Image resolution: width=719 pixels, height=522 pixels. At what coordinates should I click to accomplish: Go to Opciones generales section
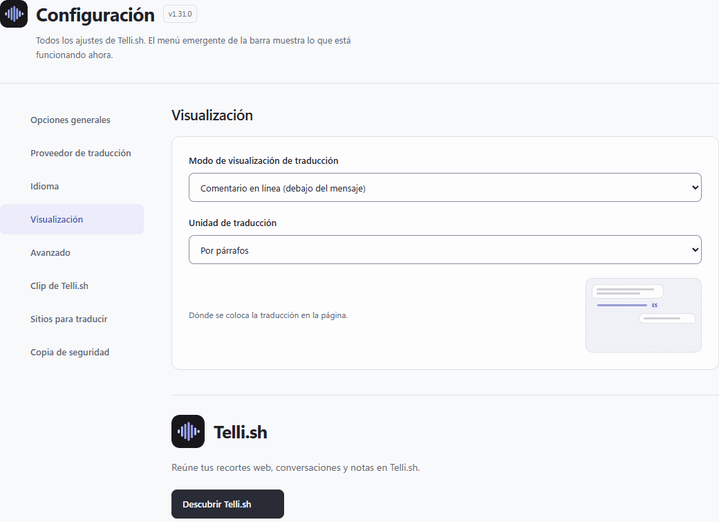pos(70,120)
